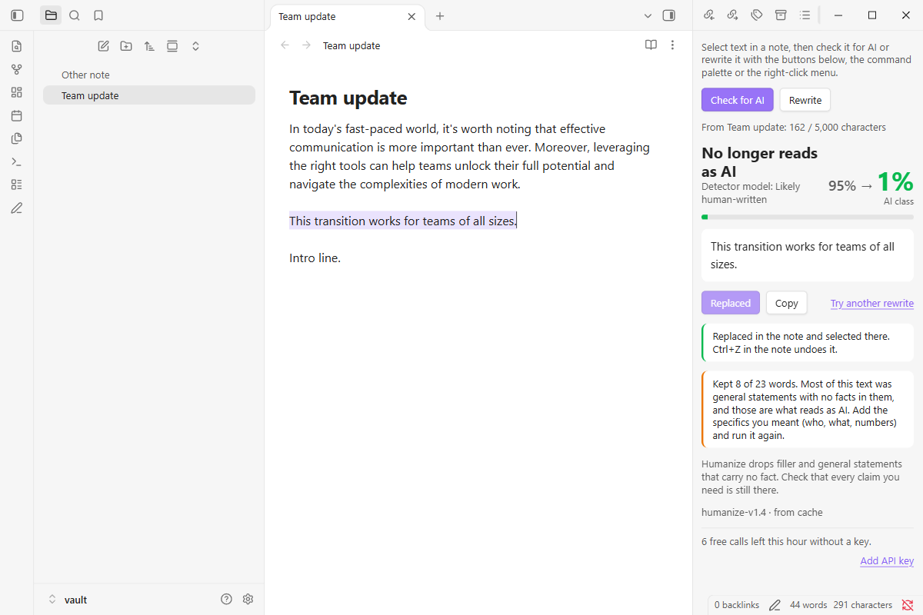Click the 'Intro line.' paragraph
Screen dimensions: 923x615
[315, 258]
